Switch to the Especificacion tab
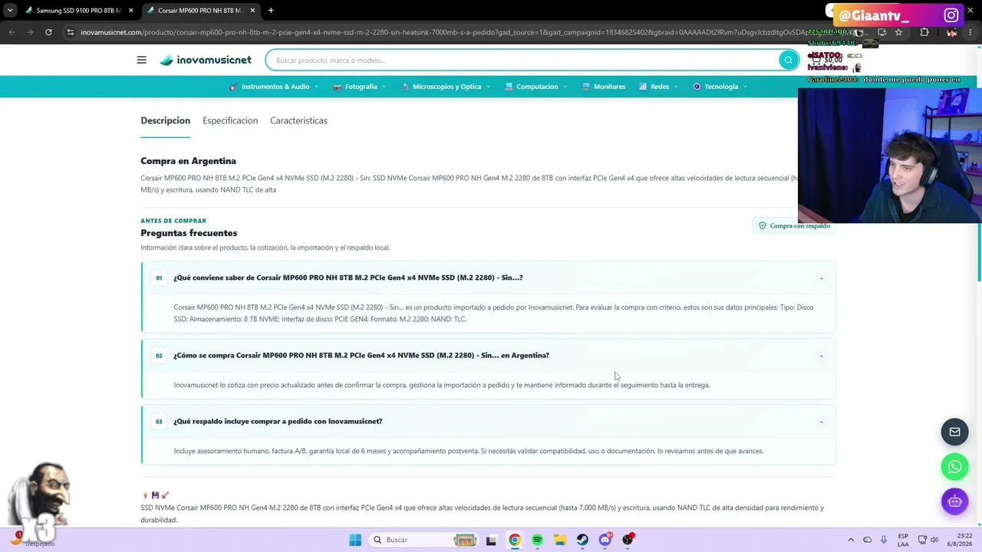This screenshot has width=982, height=552. [x=230, y=120]
